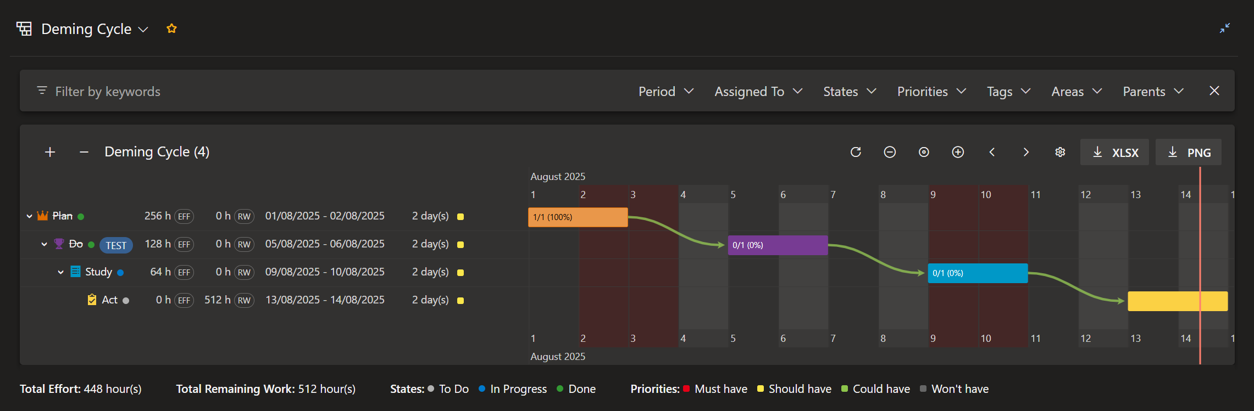Open the chart settings gear

pos(1060,152)
